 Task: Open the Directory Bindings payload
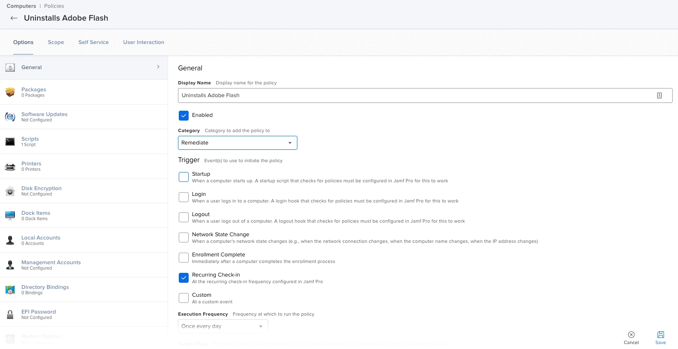[x=84, y=290]
